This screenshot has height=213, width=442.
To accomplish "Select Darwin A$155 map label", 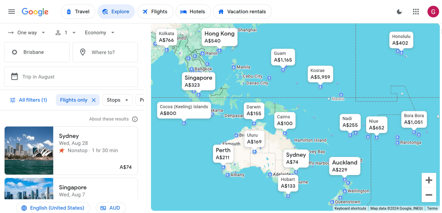I will click(254, 110).
